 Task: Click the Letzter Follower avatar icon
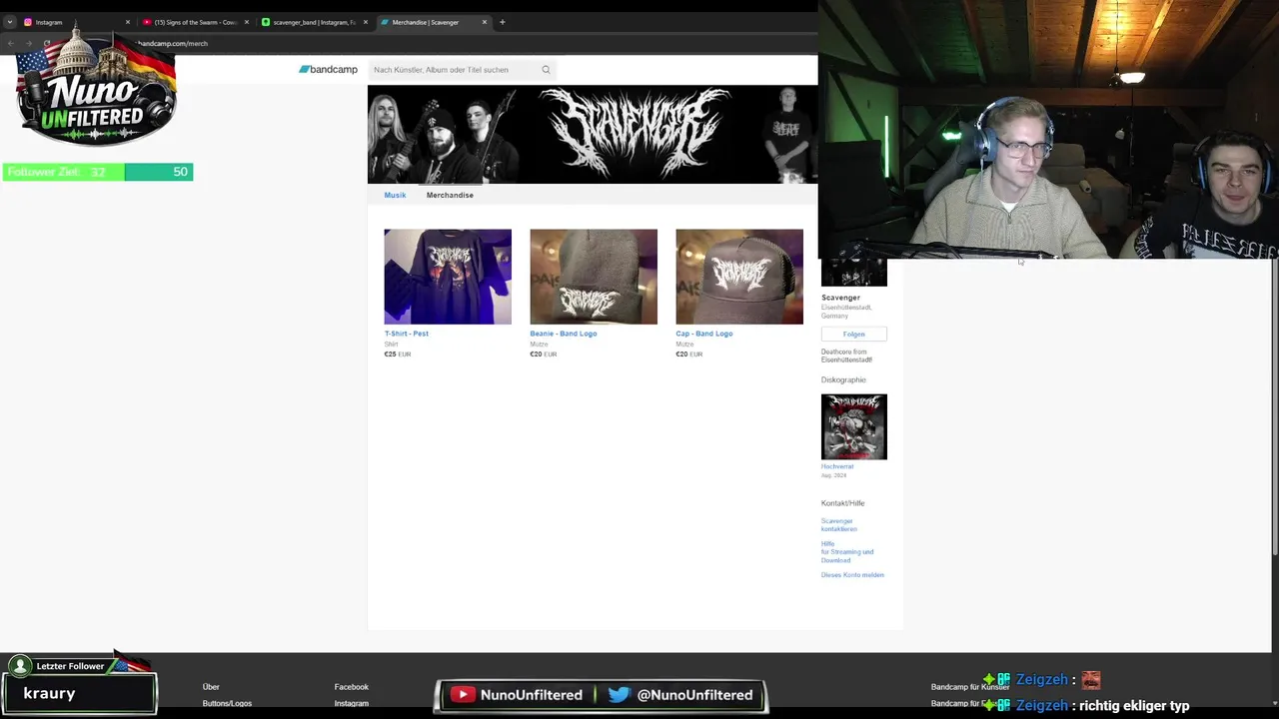pyautogui.click(x=20, y=666)
